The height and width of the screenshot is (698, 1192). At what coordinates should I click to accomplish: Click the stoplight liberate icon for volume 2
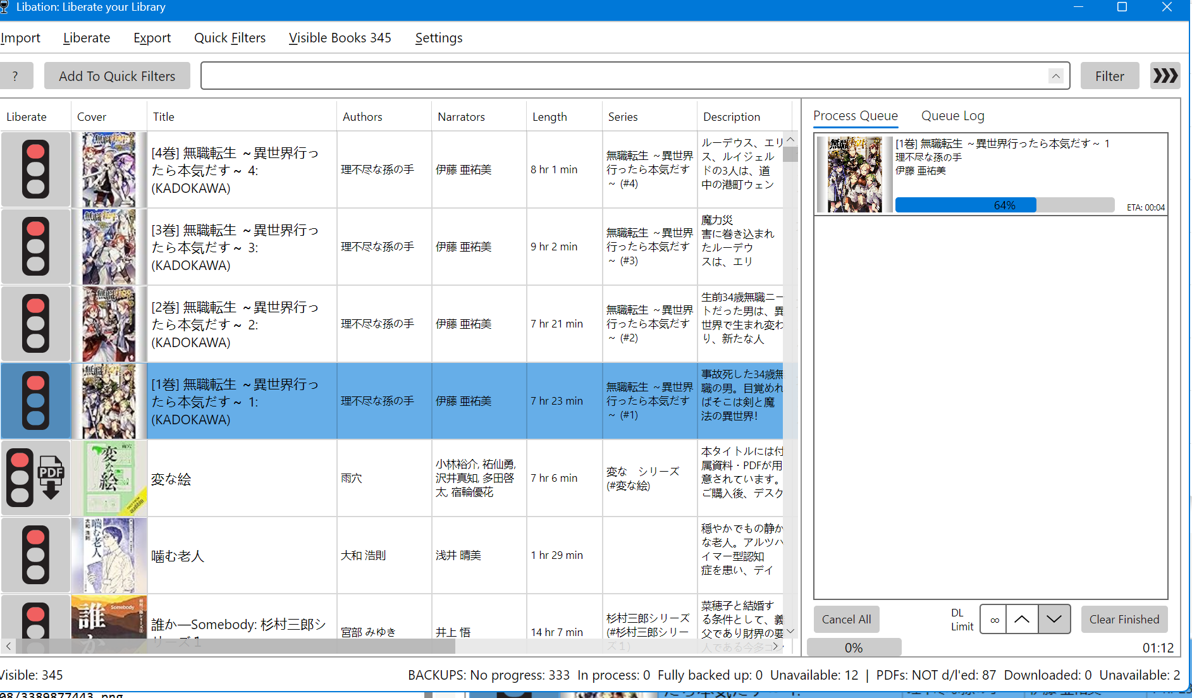coord(35,324)
